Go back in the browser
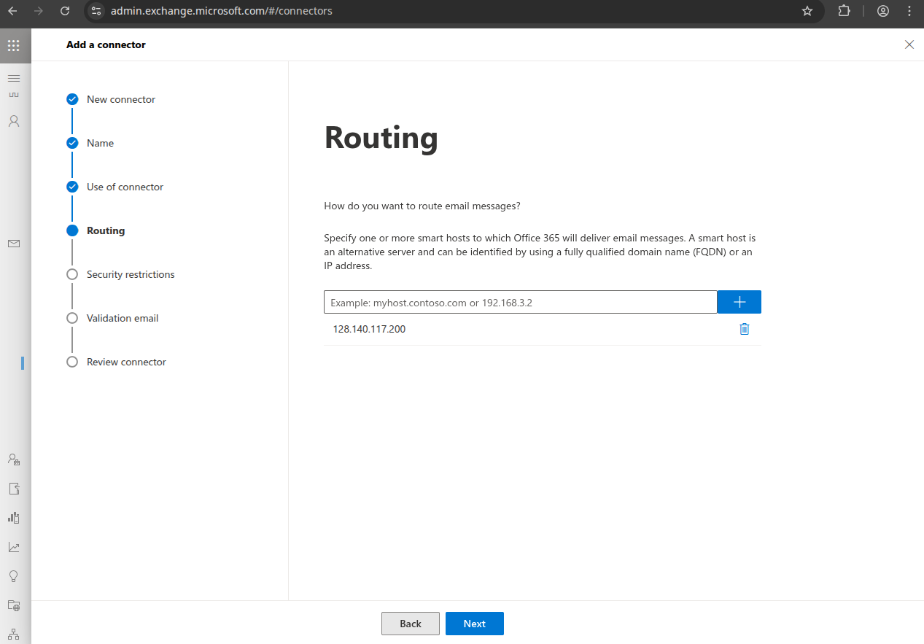This screenshot has height=644, width=924. tap(12, 11)
